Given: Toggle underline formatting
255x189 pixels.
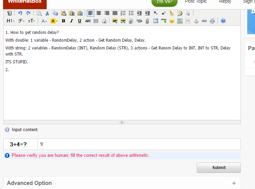Looking at the screenshot, I should pos(79,21).
